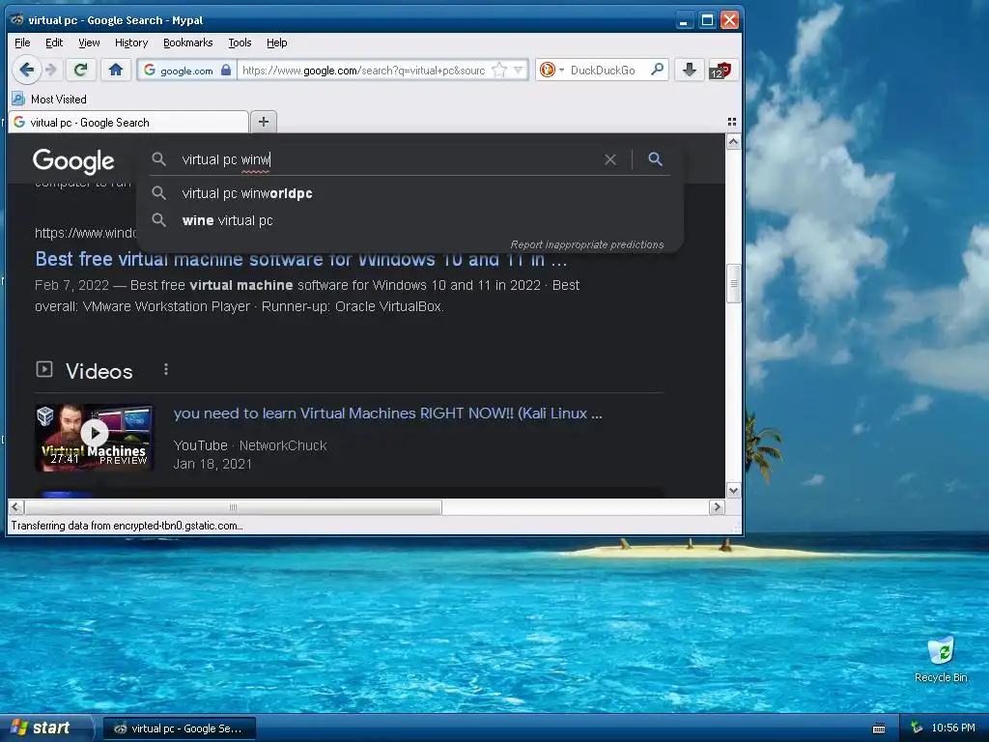Screen dimensions: 989x742
Task: Click the horizontal scrollbar thumb
Action: pyautogui.click(x=233, y=506)
